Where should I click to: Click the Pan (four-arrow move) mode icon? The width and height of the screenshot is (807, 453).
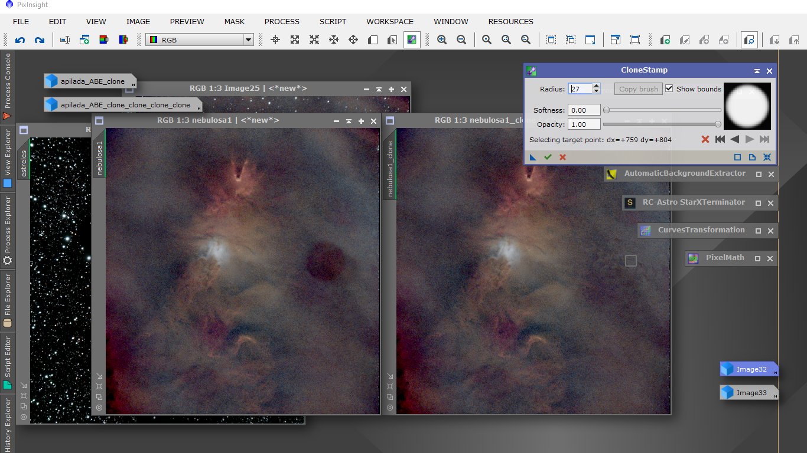click(x=353, y=40)
